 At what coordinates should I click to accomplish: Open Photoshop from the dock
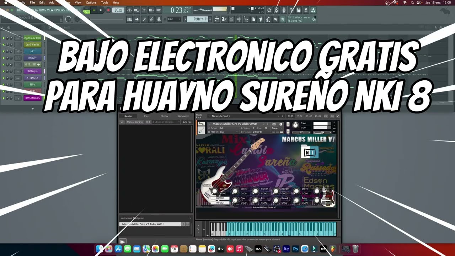pyautogui.click(x=295, y=249)
